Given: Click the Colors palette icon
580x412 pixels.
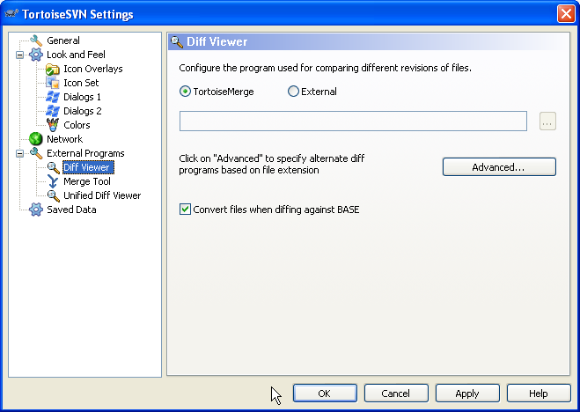Looking at the screenshot, I should coord(53,125).
